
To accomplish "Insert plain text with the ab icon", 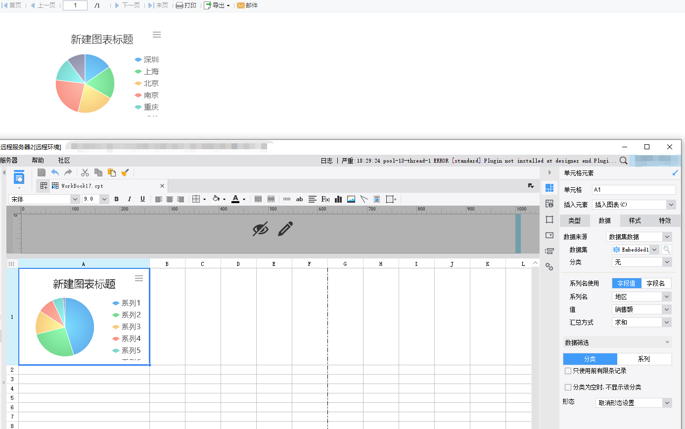I will (299, 199).
